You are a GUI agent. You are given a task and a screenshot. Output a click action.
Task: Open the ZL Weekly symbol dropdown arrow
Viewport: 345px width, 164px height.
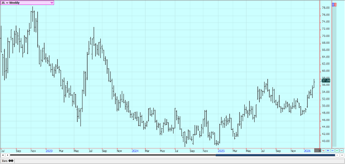click(x=52, y=3)
